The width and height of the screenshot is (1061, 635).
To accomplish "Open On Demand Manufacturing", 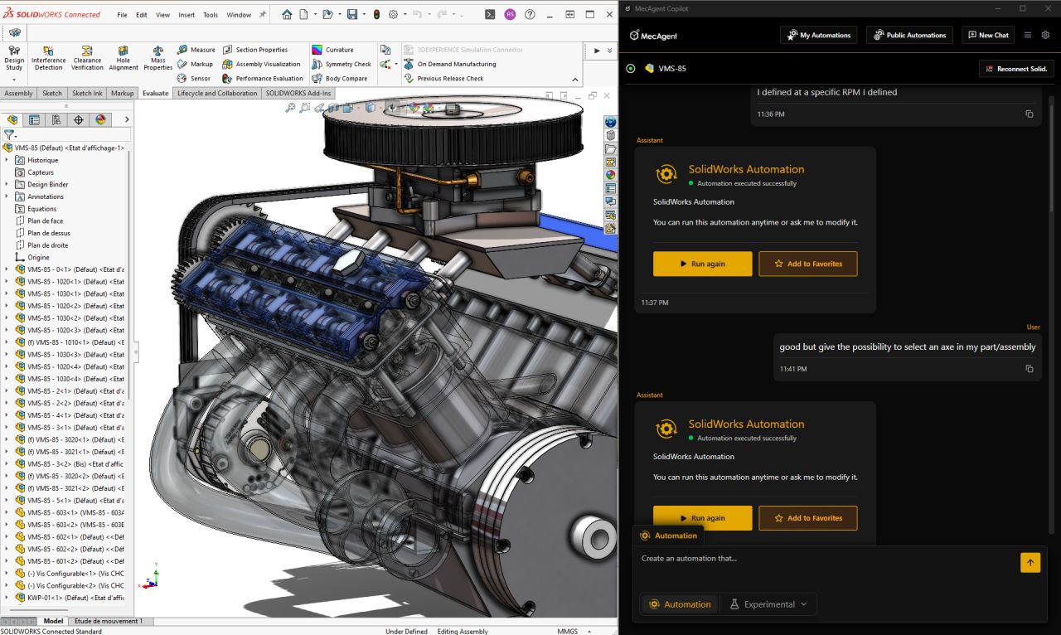I will click(x=450, y=64).
